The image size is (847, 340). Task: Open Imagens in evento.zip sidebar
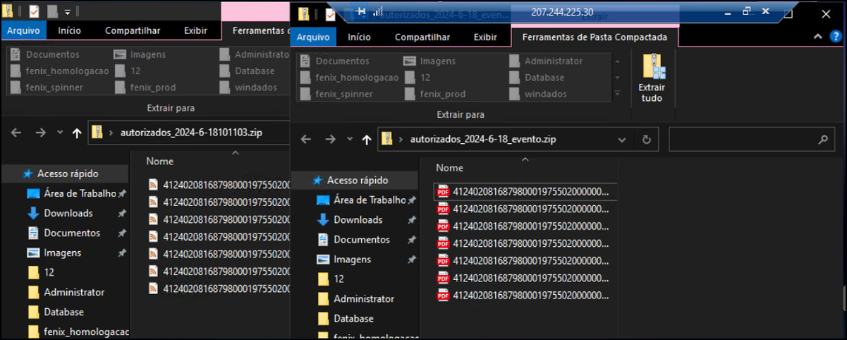(x=343, y=260)
